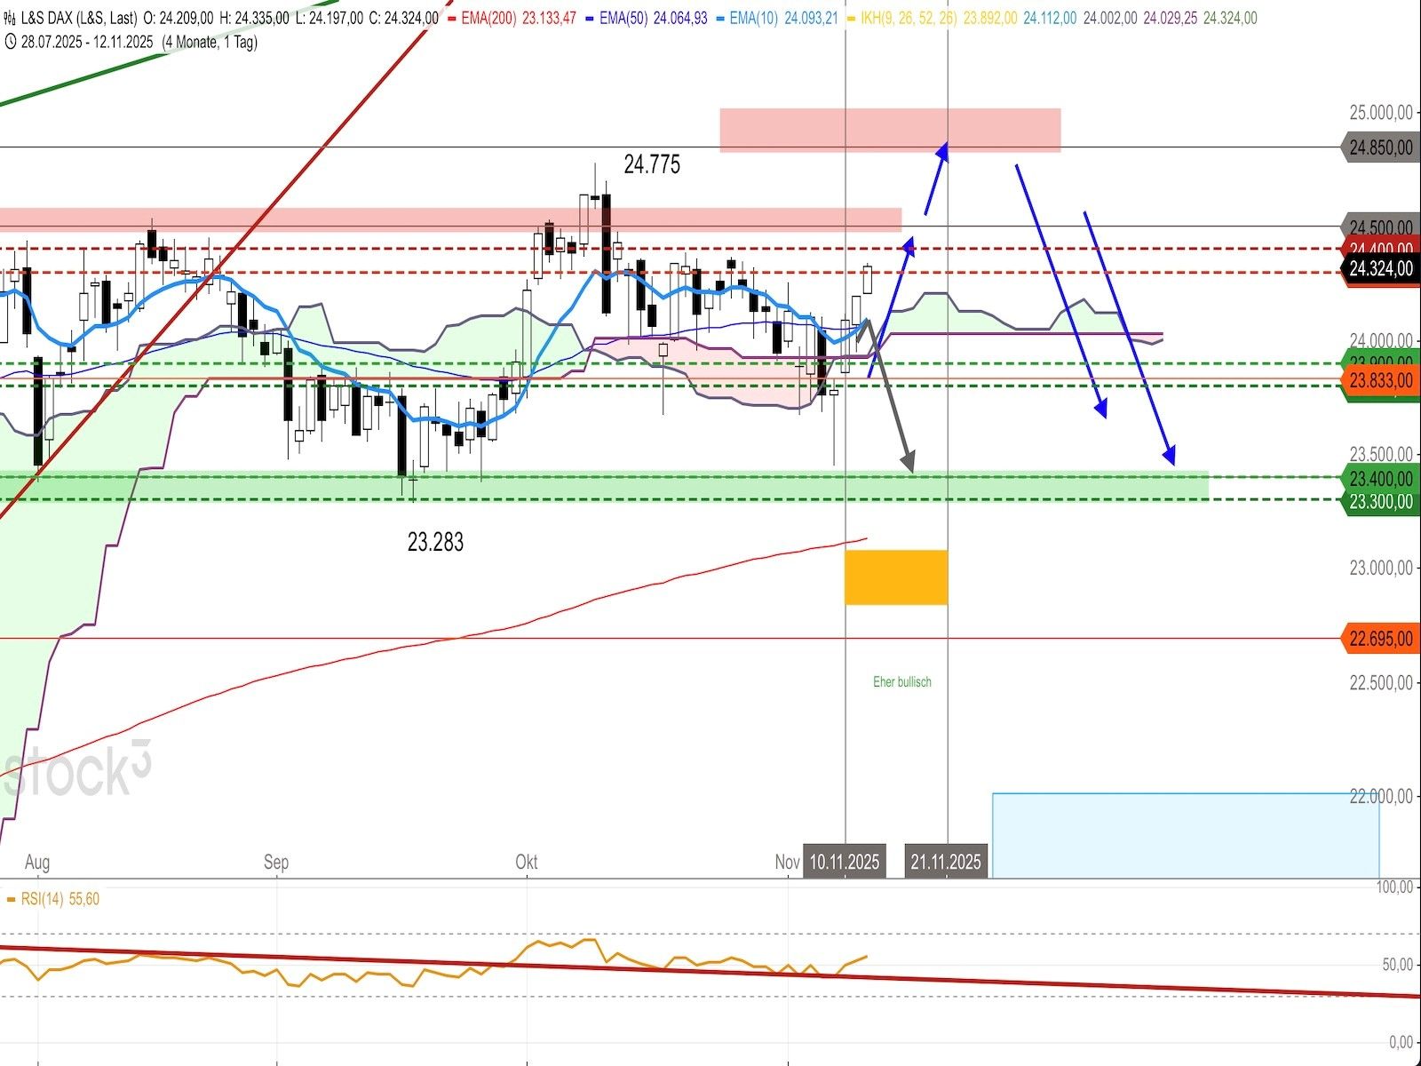Select the 24.324,00 current price marker

[1379, 268]
